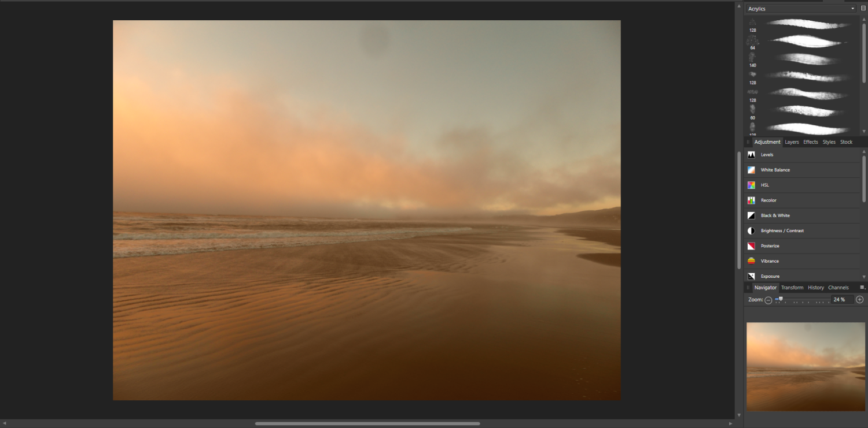Add a Levels adjustment
This screenshot has width=868, height=428.
(803, 155)
